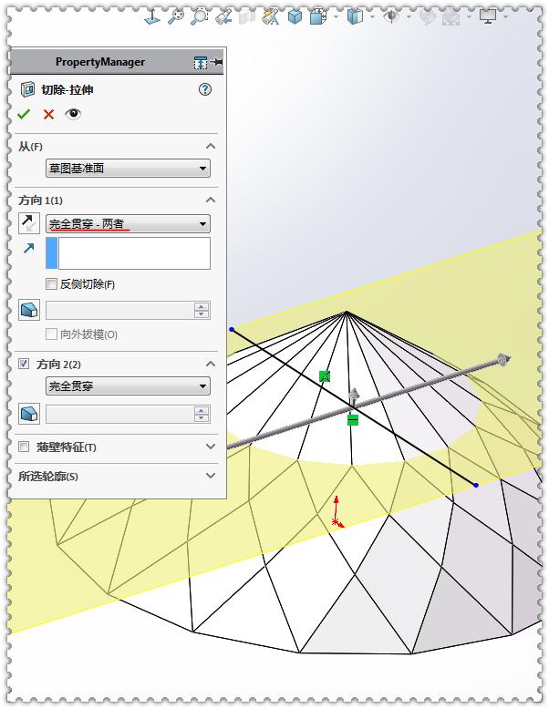Open the help question mark

pyautogui.click(x=205, y=89)
